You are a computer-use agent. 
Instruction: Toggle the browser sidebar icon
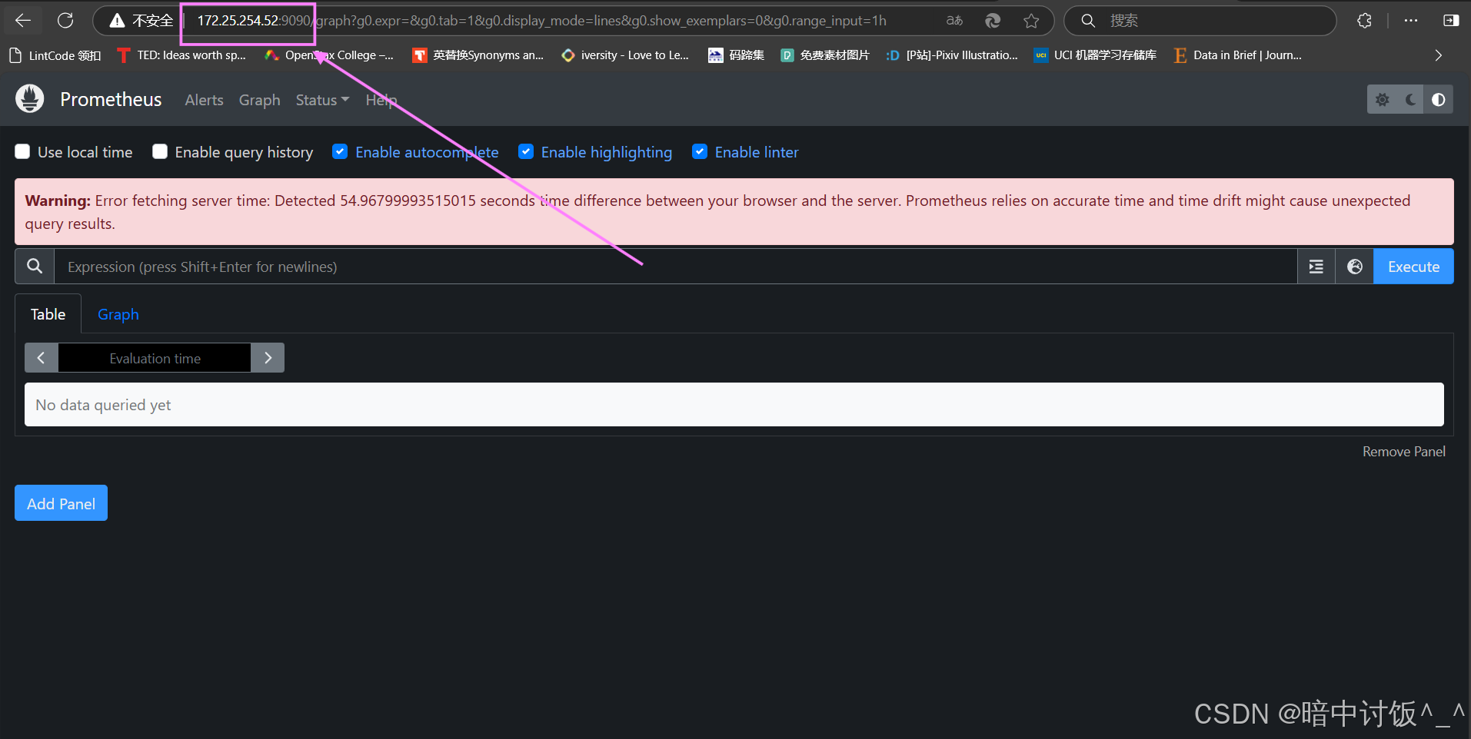click(x=1451, y=21)
